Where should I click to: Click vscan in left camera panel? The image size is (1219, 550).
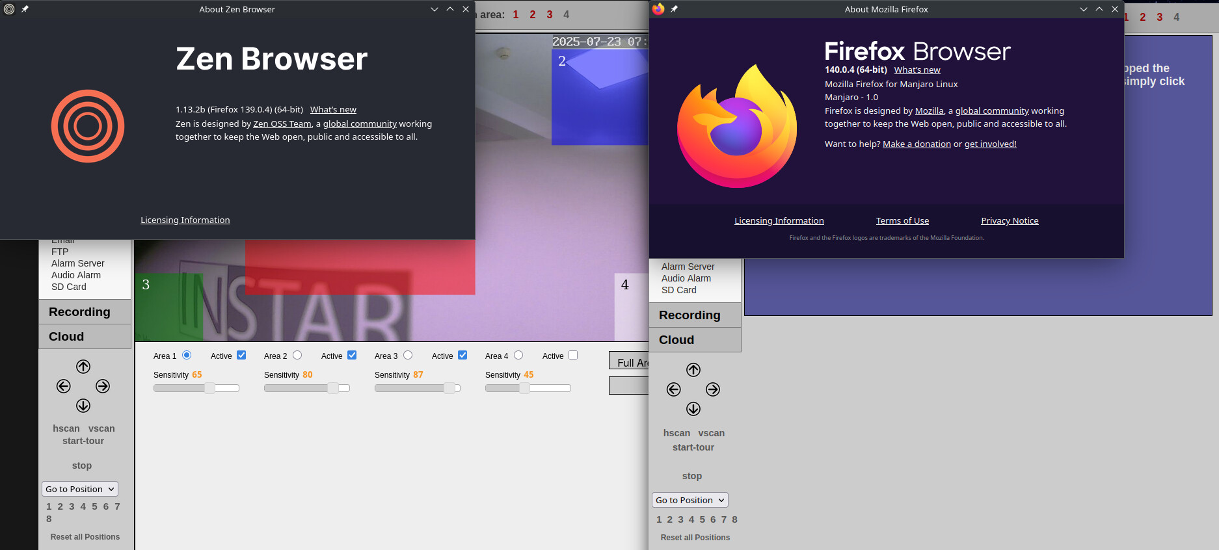pos(101,428)
